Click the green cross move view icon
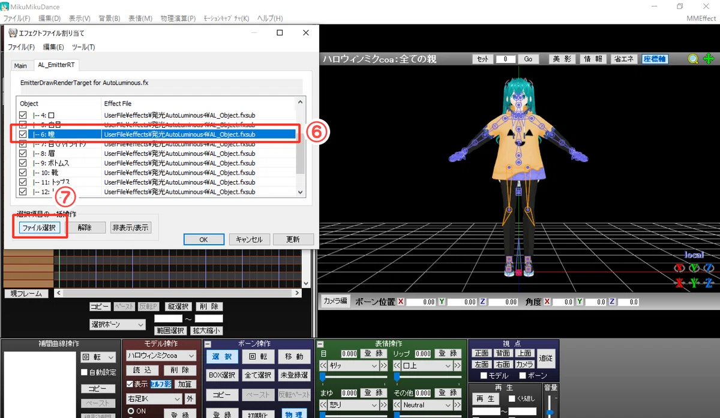 click(x=708, y=59)
